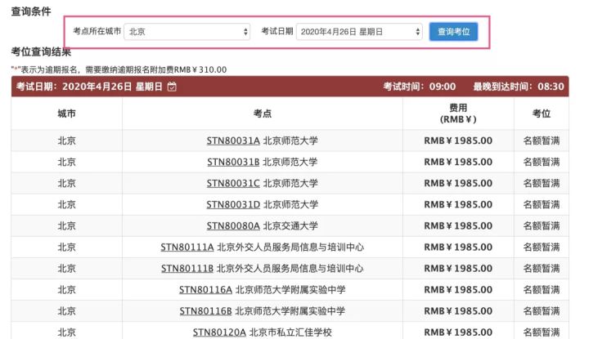This screenshot has width=589, height=339.
Task: Open the 考点所在城市 dropdown showing 北京
Action: (187, 32)
